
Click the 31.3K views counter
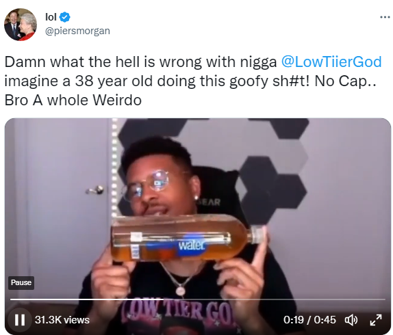coord(62,320)
